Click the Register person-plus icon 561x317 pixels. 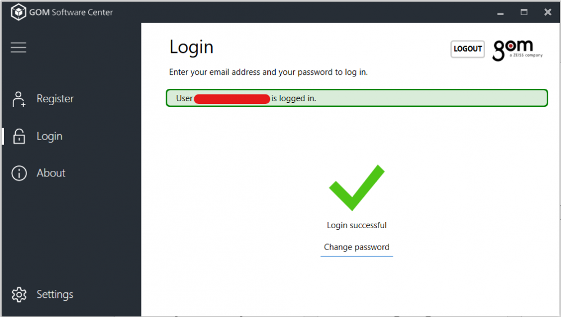[19, 99]
